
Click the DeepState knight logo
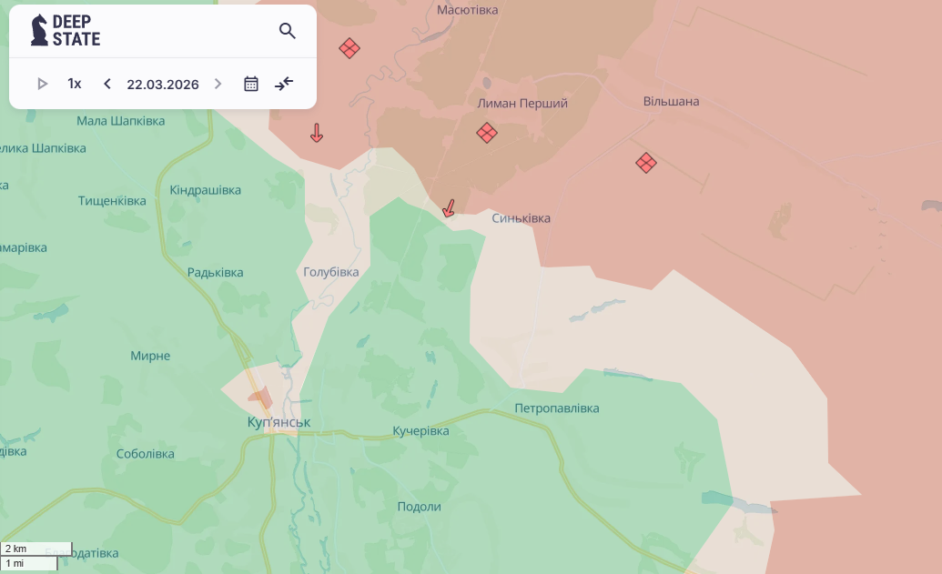click(40, 30)
